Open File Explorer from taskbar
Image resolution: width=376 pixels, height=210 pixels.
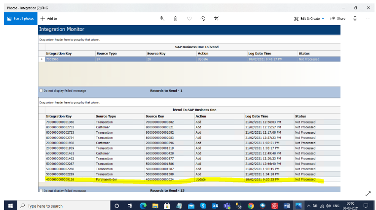[155, 206]
